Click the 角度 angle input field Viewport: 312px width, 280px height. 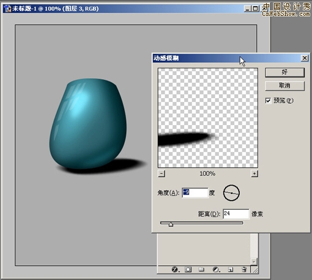click(x=195, y=193)
